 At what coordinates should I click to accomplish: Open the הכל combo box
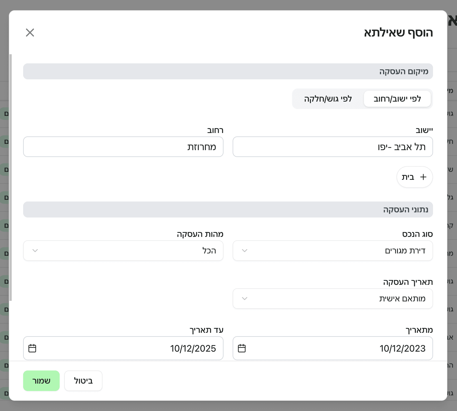click(x=123, y=251)
